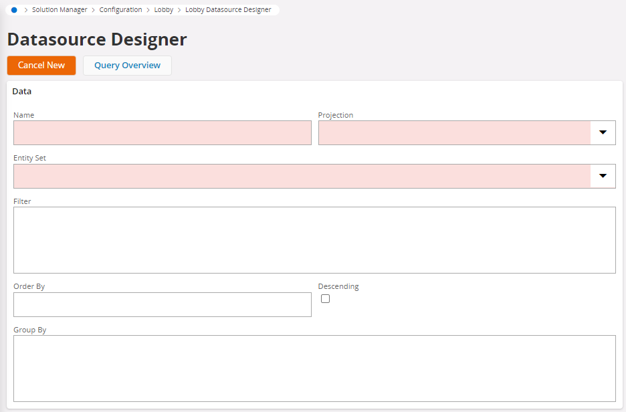The height and width of the screenshot is (412, 626).
Task: Focus the Group By text area
Action: click(314, 369)
